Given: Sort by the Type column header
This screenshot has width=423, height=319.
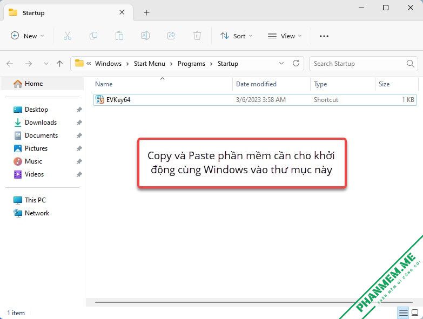Looking at the screenshot, I should (343, 84).
